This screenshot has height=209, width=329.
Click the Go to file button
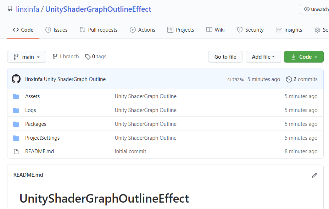(225, 57)
